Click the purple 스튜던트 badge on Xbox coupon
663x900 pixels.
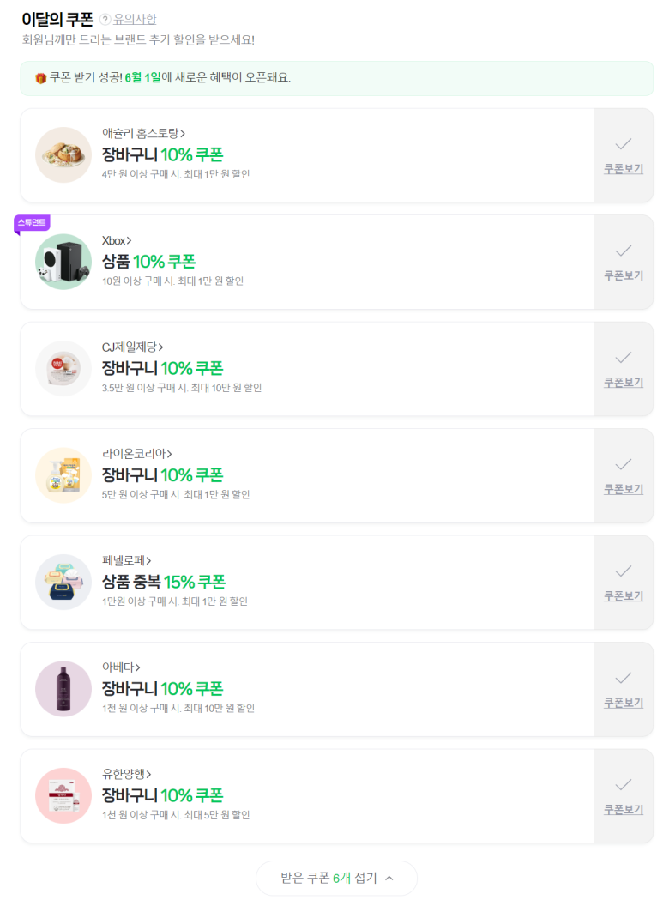pyautogui.click(x=32, y=223)
